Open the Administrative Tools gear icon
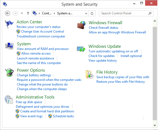This screenshot has width=159, height=130. tap(9, 99)
